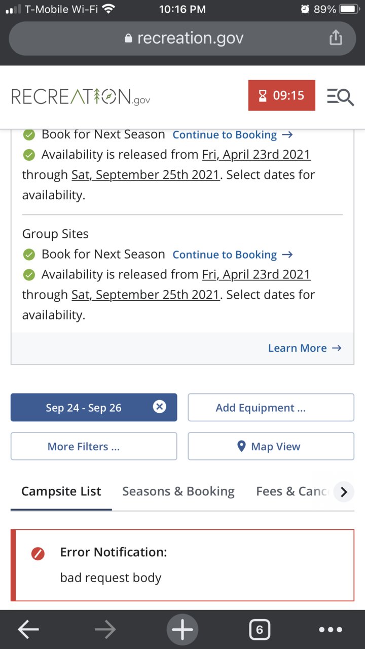Open Add Equipment selector
The width and height of the screenshot is (365, 649).
[271, 408]
